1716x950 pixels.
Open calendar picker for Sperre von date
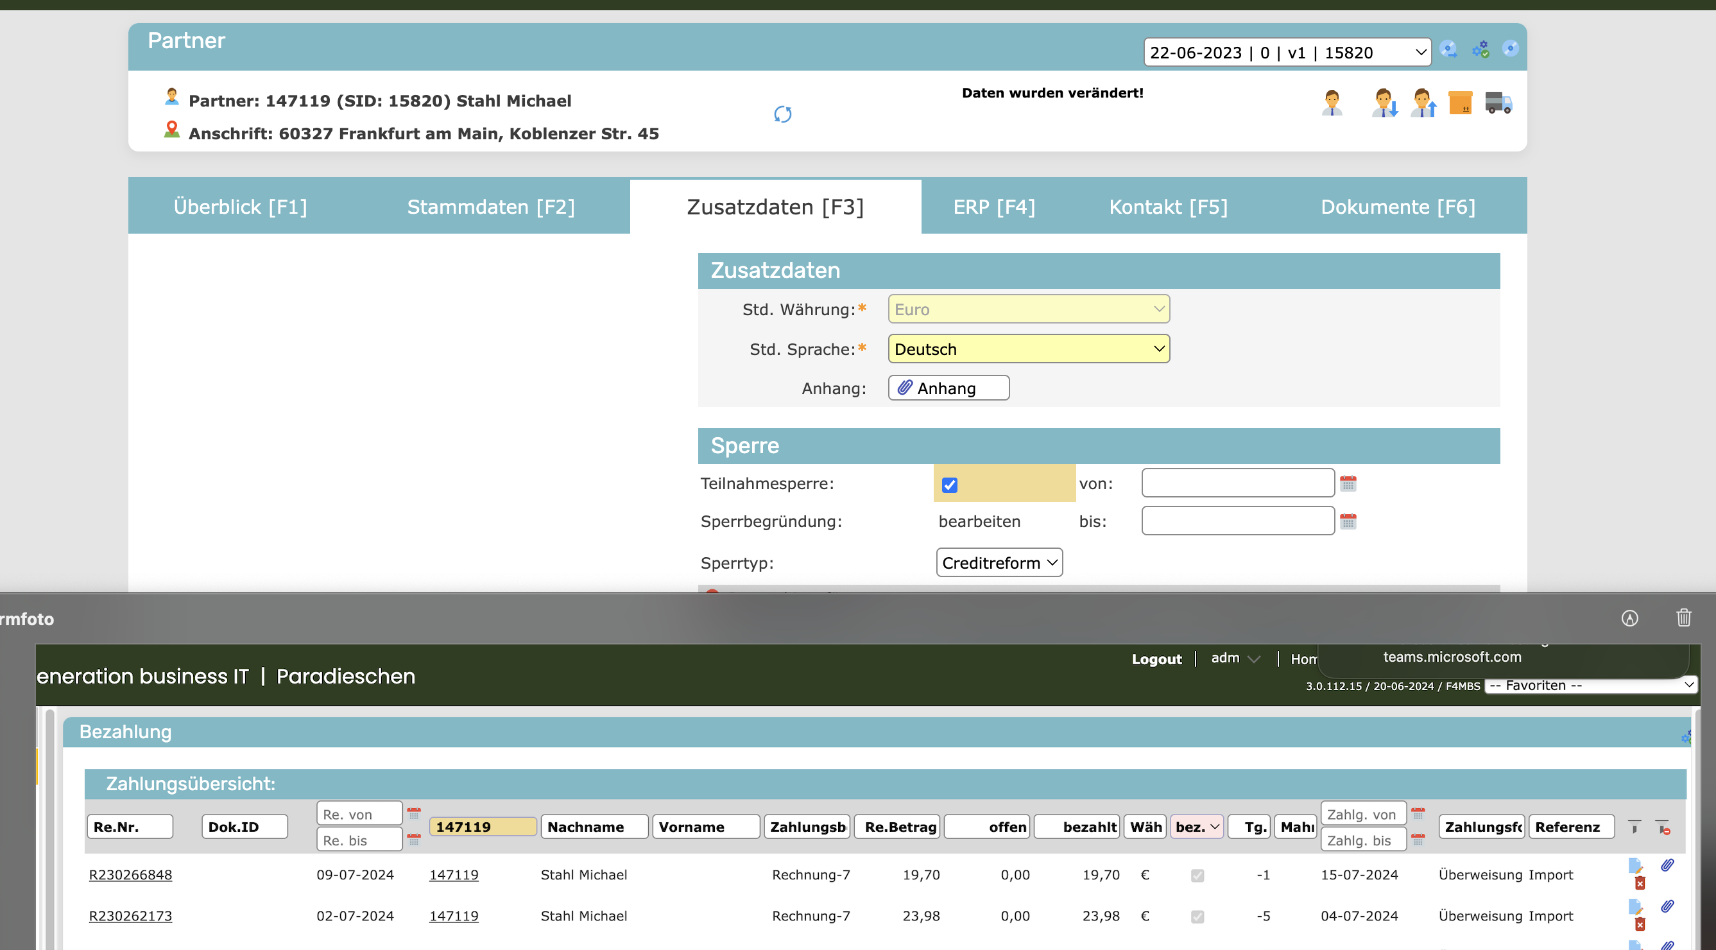point(1348,483)
